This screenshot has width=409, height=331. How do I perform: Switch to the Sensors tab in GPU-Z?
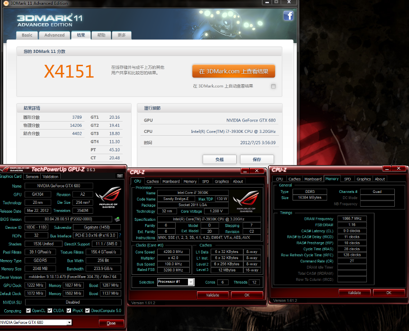click(x=32, y=176)
